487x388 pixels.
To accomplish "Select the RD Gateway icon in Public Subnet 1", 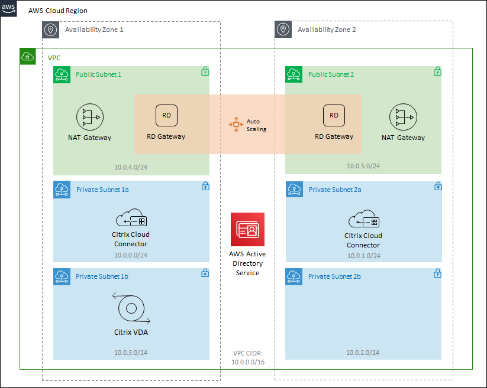I will coord(166,115).
